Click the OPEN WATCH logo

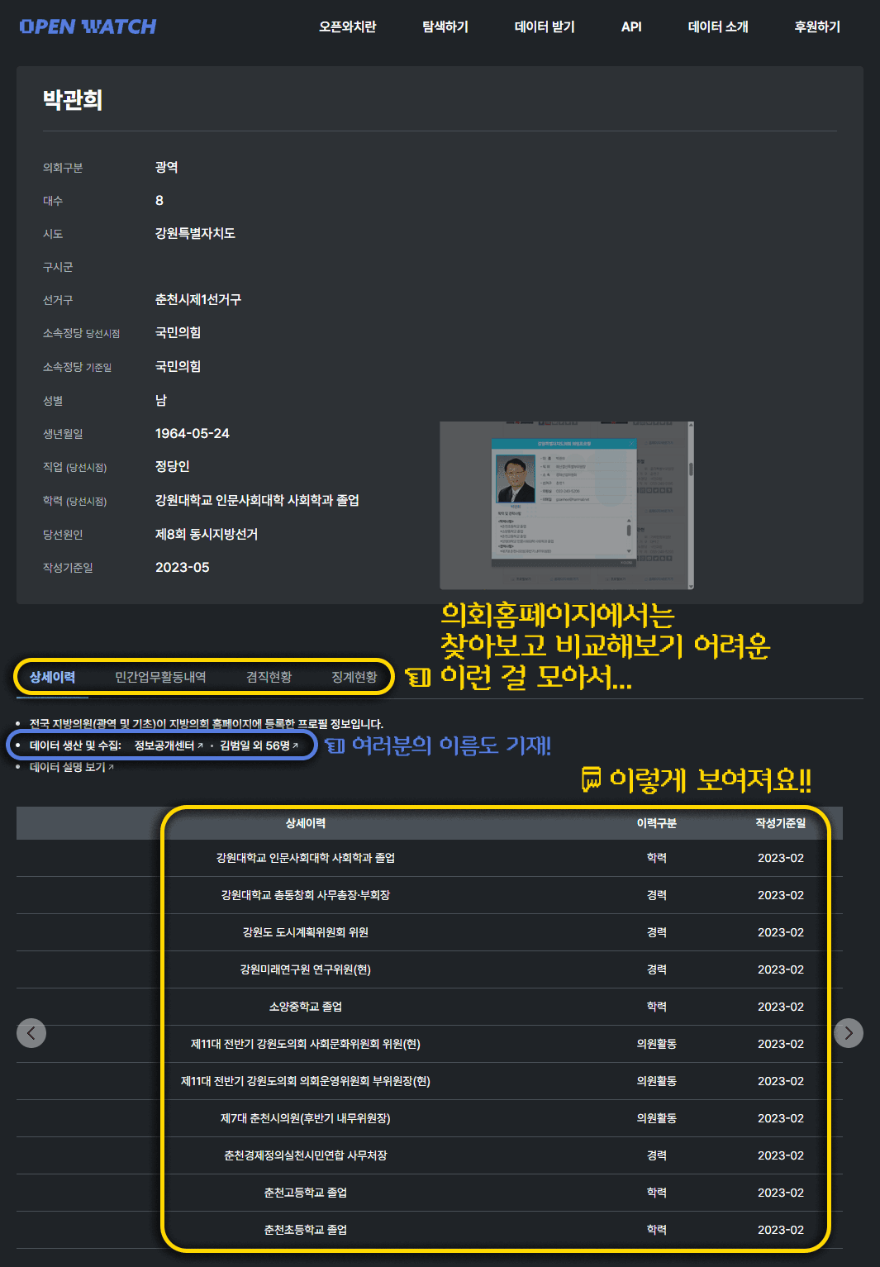point(88,26)
